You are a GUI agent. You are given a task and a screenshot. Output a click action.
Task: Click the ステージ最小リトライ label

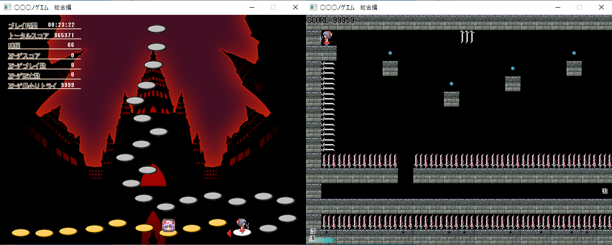[33, 86]
